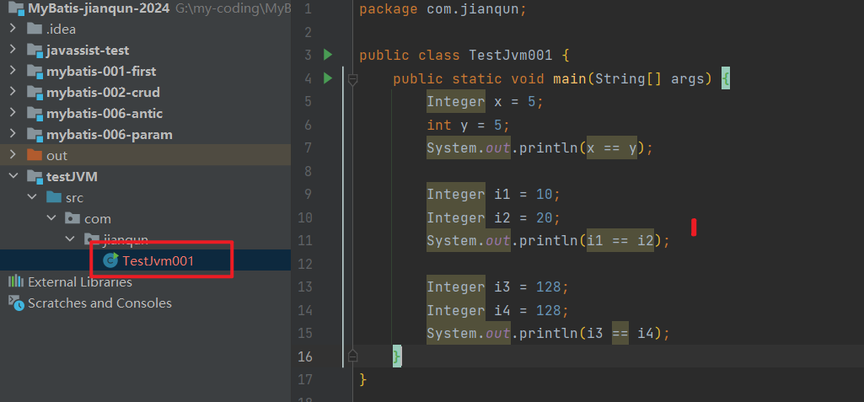
Task: Click the mybatis-006-param module icon
Action: [35, 134]
